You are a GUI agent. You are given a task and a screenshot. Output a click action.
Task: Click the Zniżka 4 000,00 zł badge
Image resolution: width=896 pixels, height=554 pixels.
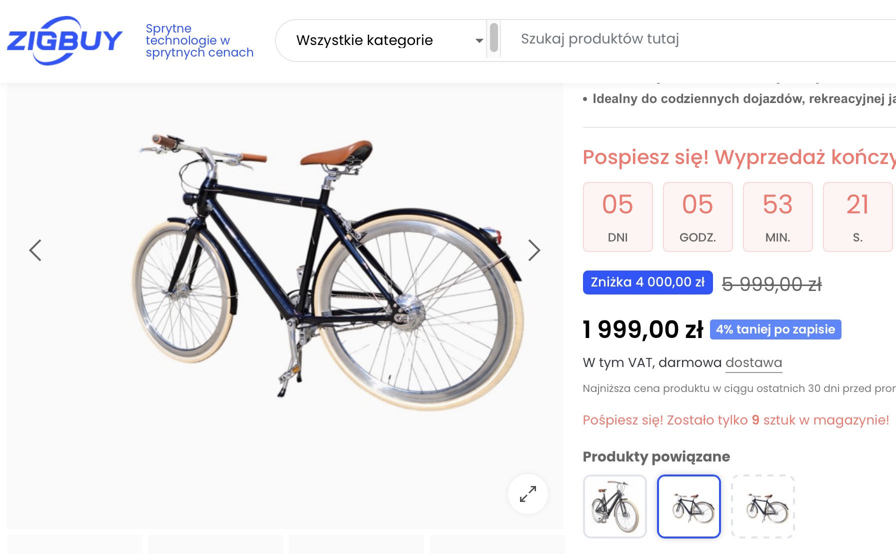(x=647, y=282)
